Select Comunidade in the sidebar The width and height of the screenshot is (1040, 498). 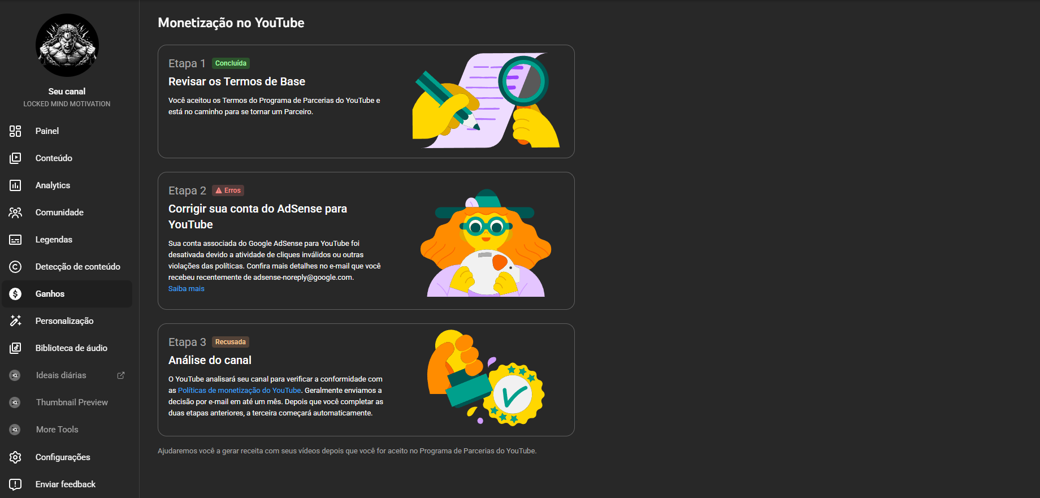point(67,213)
